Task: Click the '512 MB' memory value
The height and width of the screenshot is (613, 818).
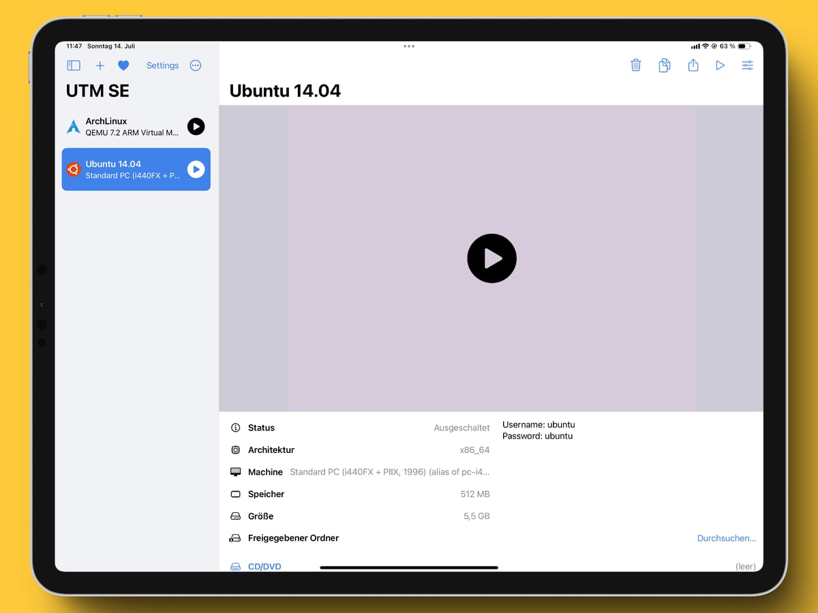Action: pos(475,494)
